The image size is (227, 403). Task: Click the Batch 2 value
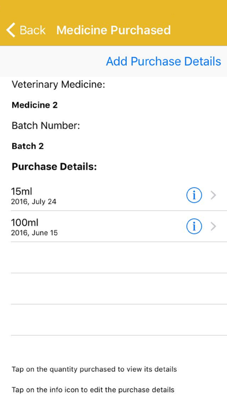click(x=28, y=146)
